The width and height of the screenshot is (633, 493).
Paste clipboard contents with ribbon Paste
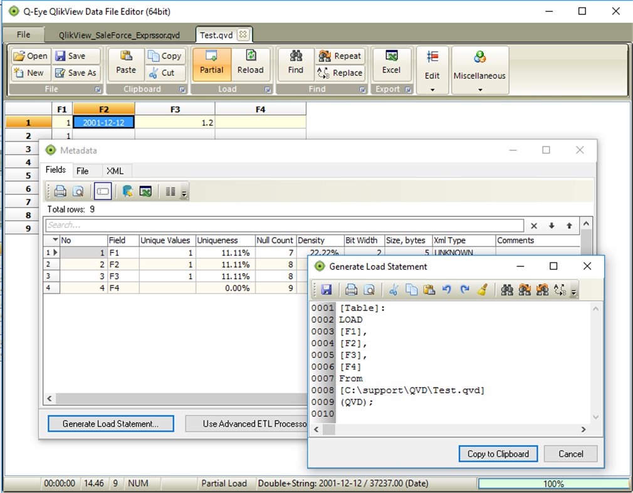click(x=126, y=64)
